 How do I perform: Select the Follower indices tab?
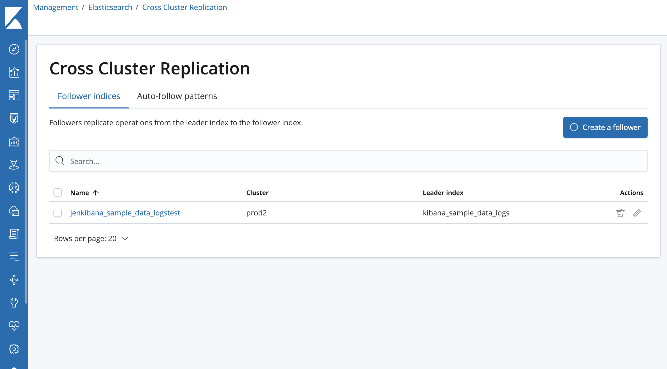[x=89, y=96]
